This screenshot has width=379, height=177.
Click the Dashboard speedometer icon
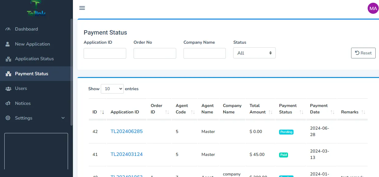click(x=8, y=29)
